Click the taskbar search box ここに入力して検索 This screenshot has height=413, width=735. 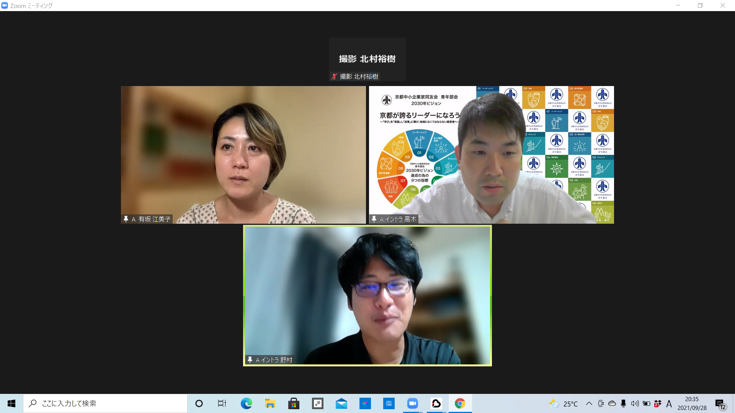[x=105, y=403]
